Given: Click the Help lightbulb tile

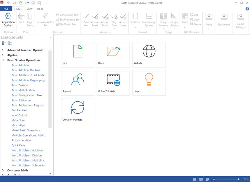Looking at the screenshot, I should pyautogui.click(x=149, y=83).
